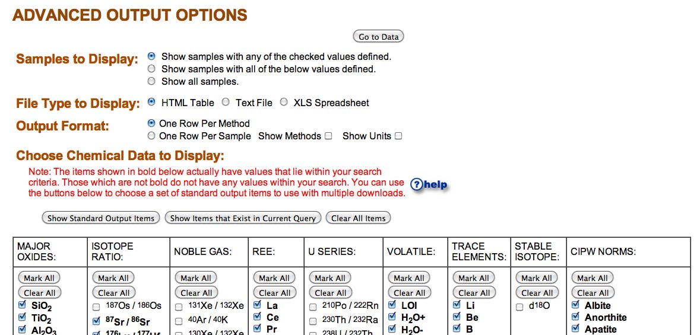
Task: Click Show Items that Exist in Current Query
Action: [243, 218]
